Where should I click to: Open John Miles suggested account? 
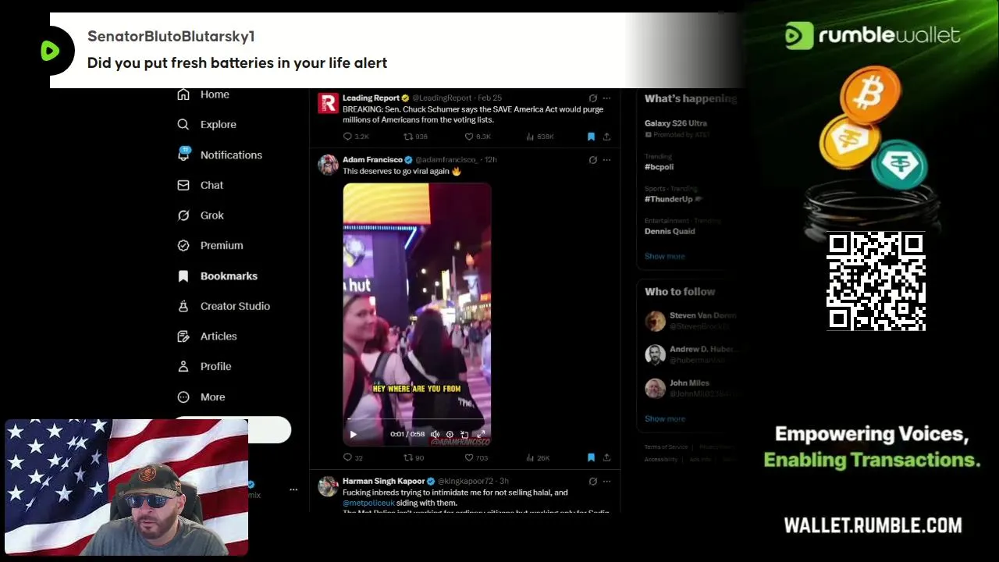689,388
